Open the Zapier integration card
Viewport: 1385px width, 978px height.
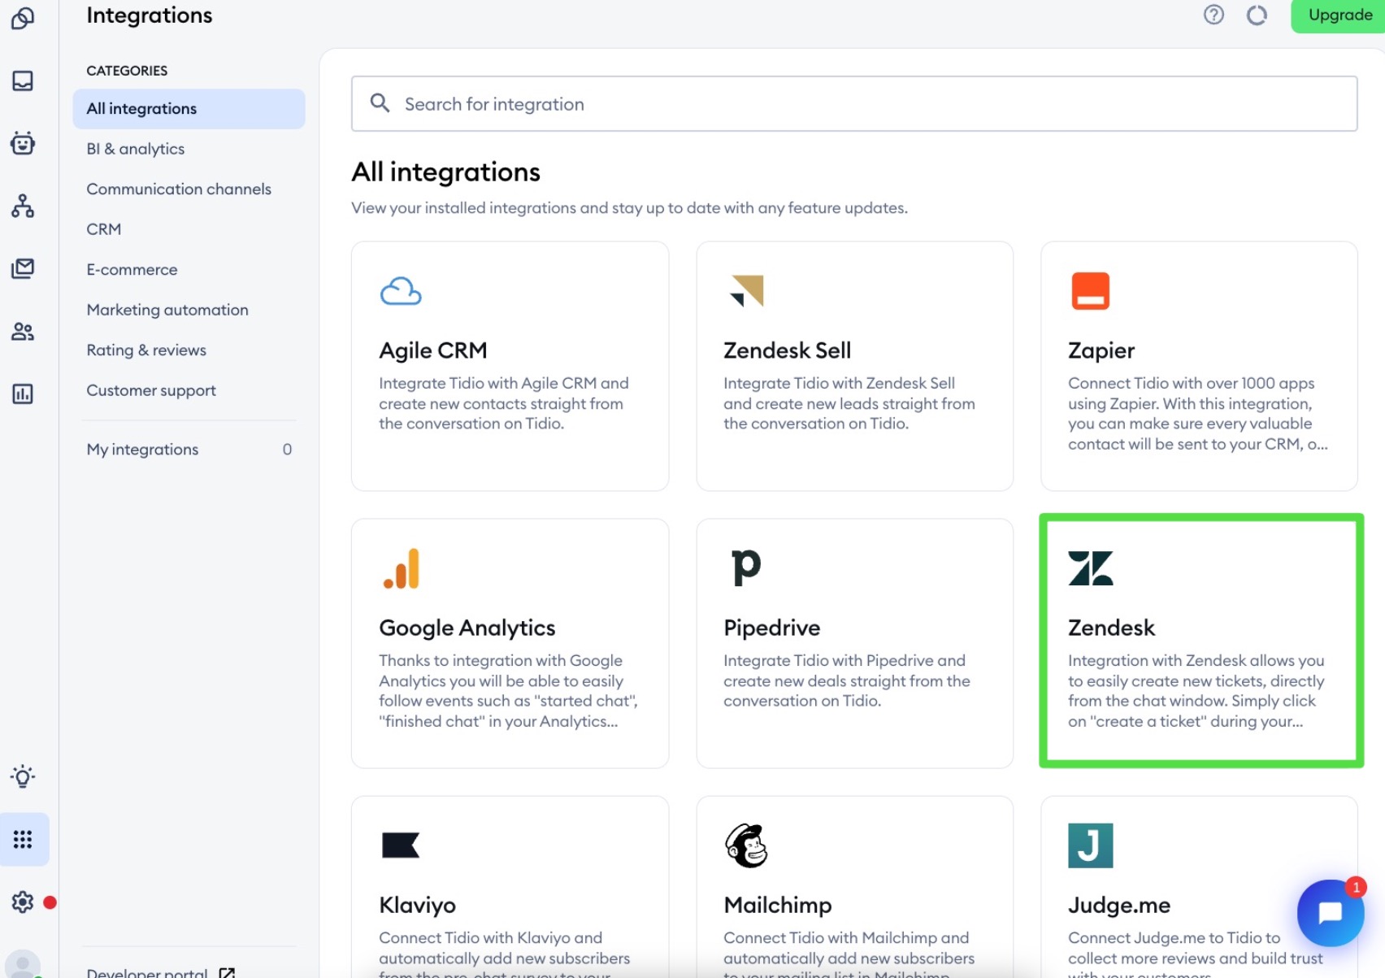1198,366
